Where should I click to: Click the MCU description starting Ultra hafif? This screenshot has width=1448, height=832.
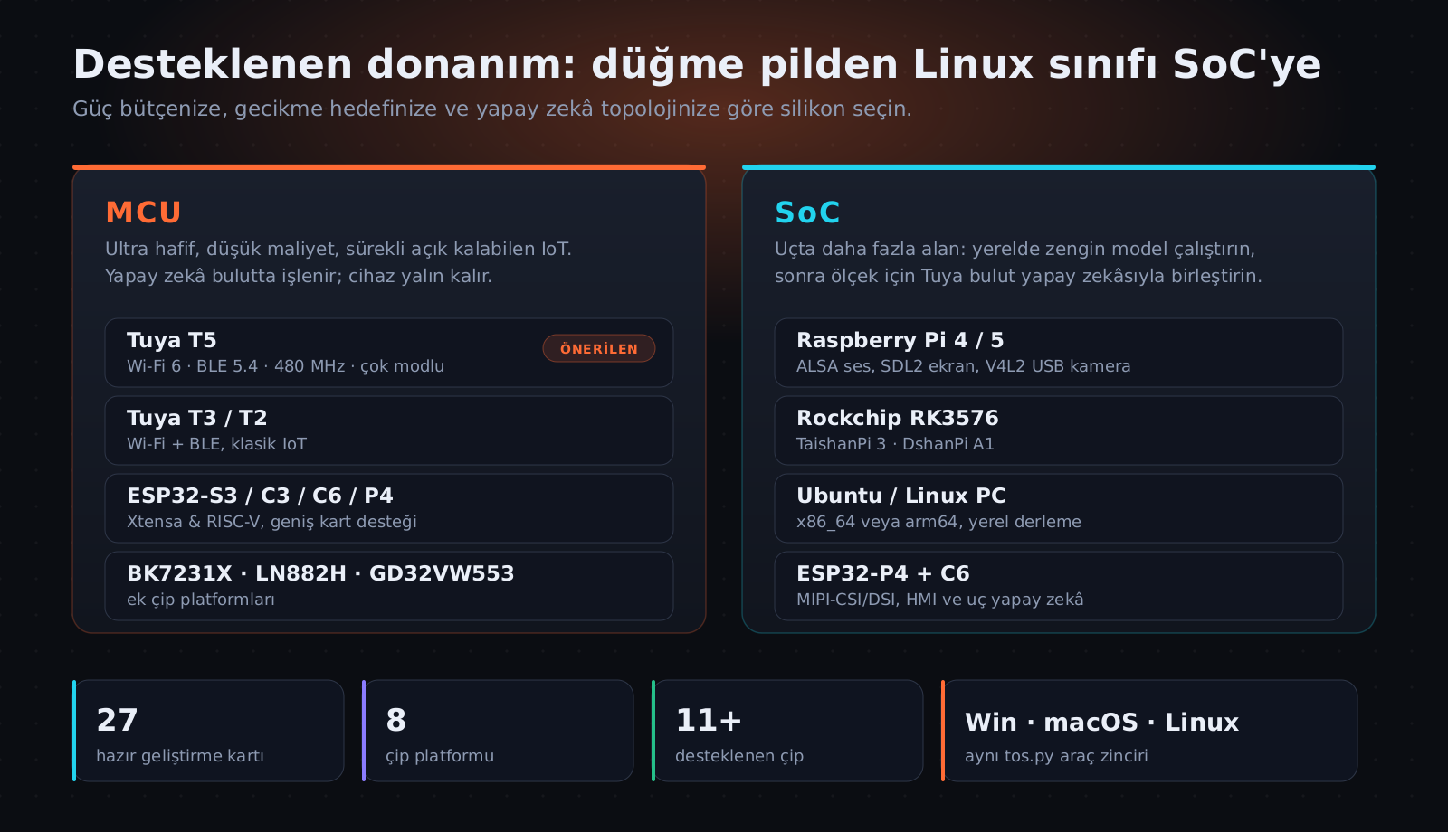[x=338, y=262]
